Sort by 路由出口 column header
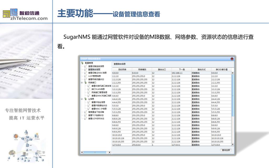 coord(162,69)
